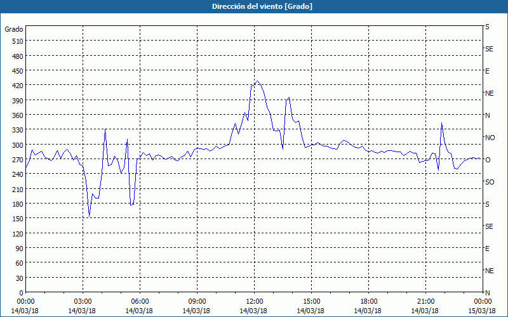Select the topmost 'S' compass label
The height and width of the screenshot is (317, 508).
click(x=487, y=27)
